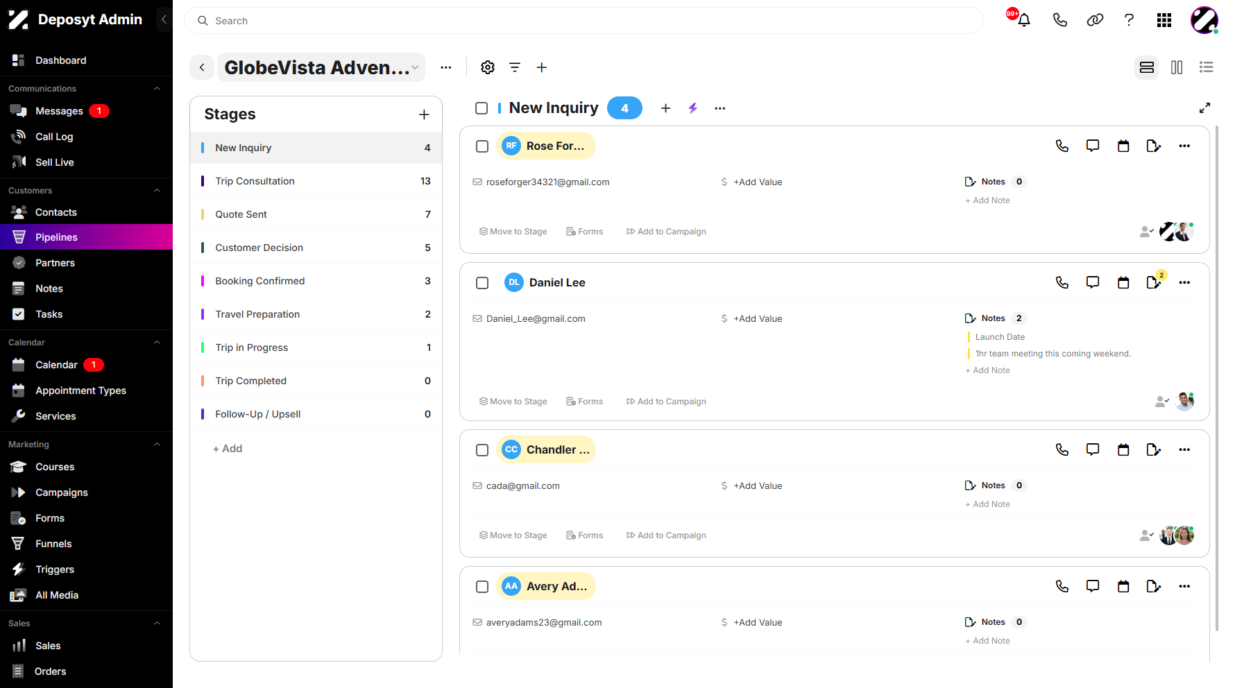The height and width of the screenshot is (688, 1235).
Task: Expand stage view with fullscreen arrows icon
Action: point(1205,108)
